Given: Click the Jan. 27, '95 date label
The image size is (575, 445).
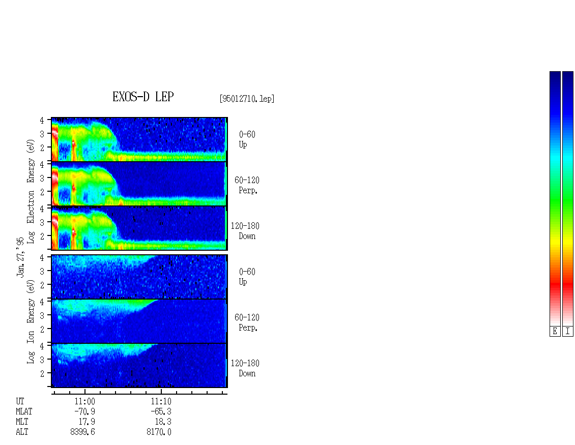Looking at the screenshot, I should 20,257.
